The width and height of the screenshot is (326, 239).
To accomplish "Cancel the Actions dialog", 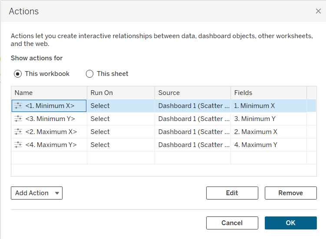I will [x=232, y=223].
